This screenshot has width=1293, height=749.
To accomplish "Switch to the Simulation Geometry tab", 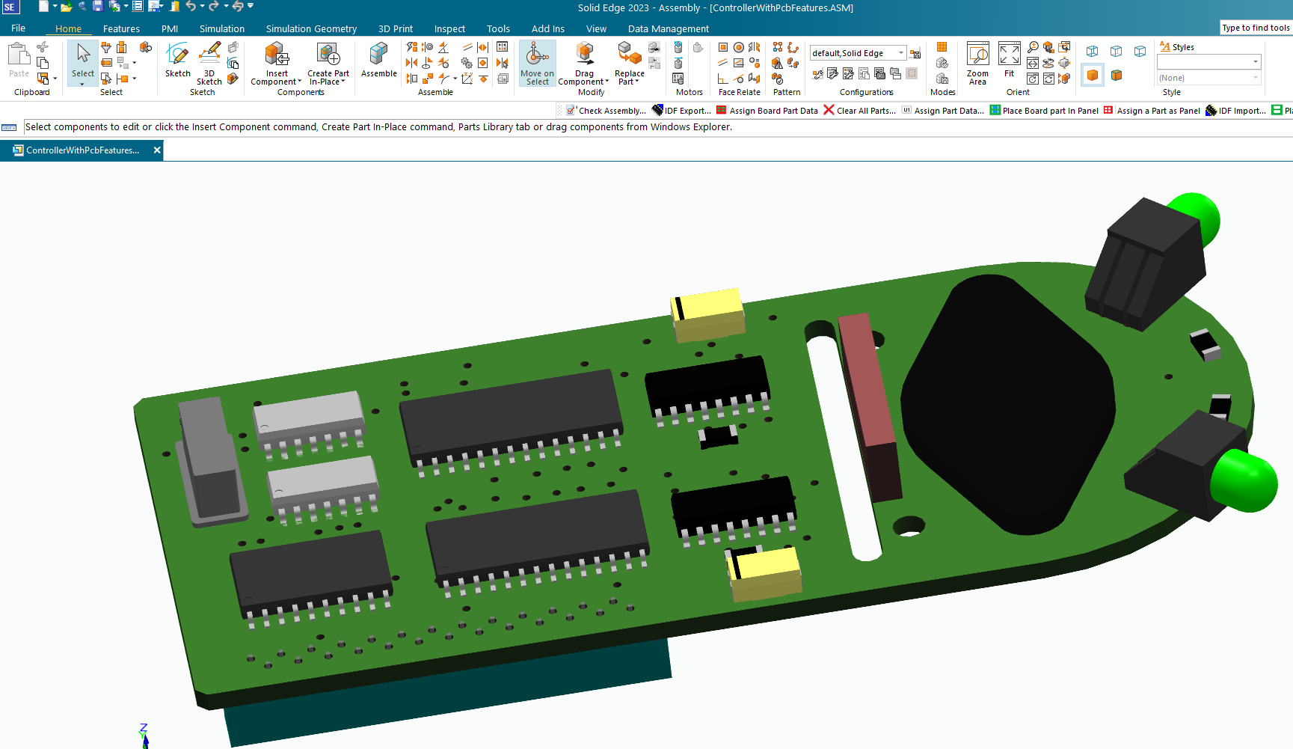I will pos(311,28).
